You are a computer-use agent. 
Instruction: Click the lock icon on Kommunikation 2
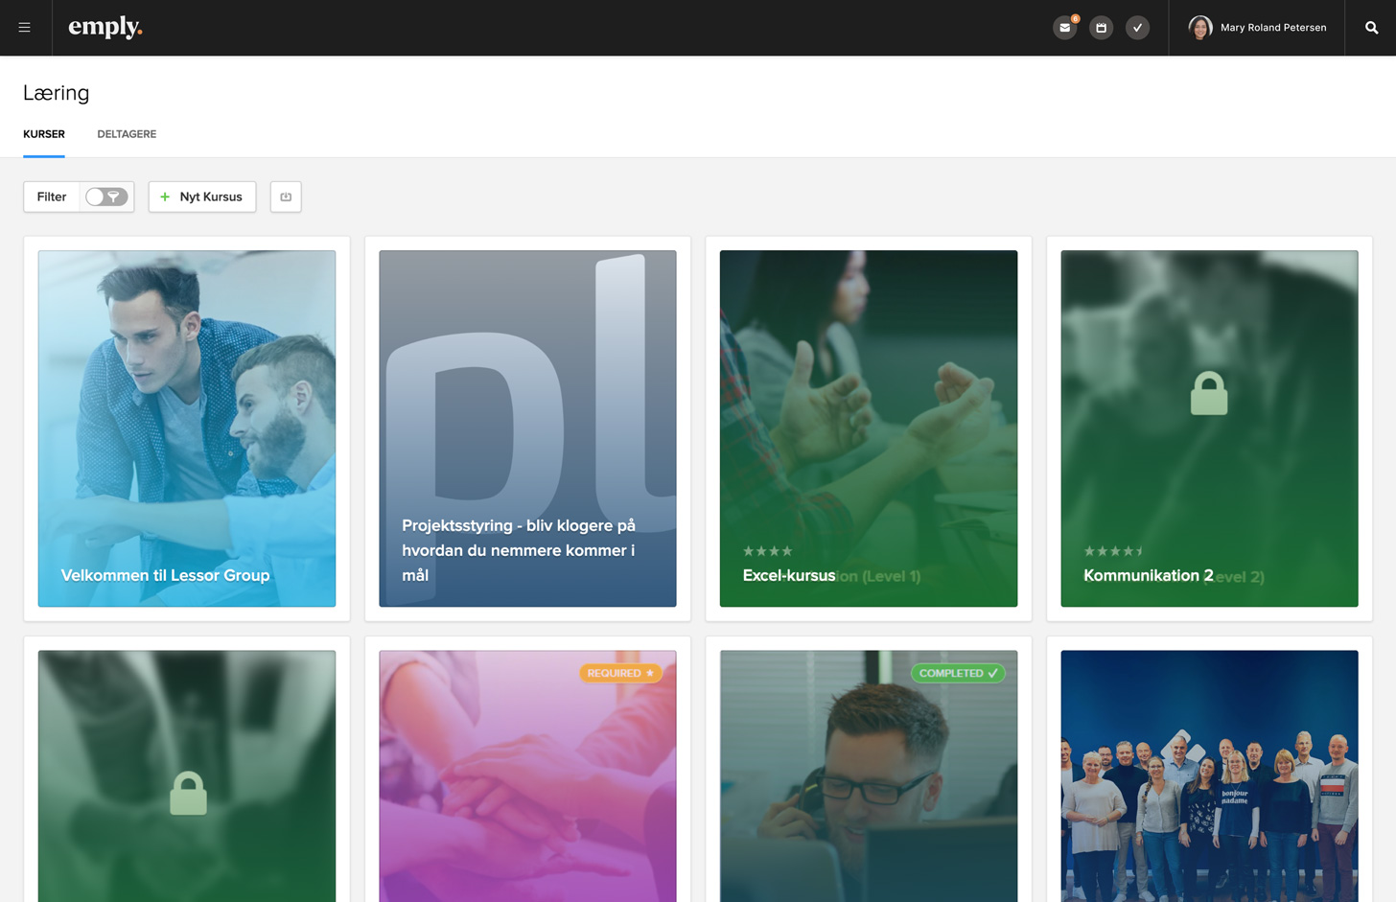coord(1209,393)
